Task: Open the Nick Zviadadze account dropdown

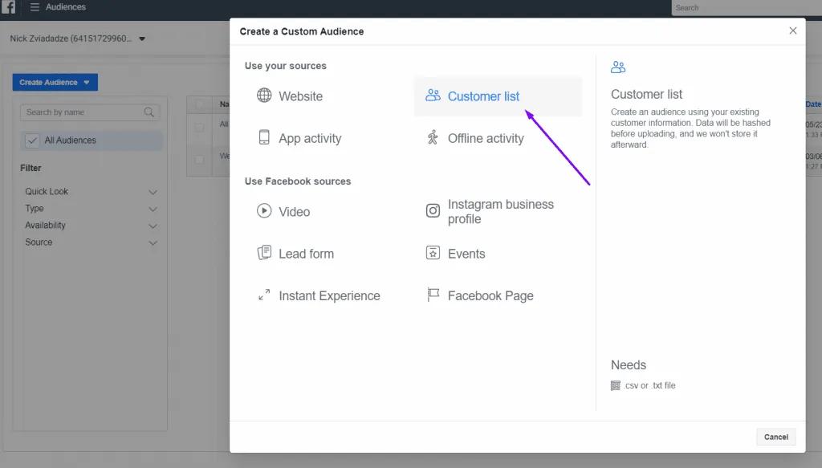Action: click(x=78, y=39)
